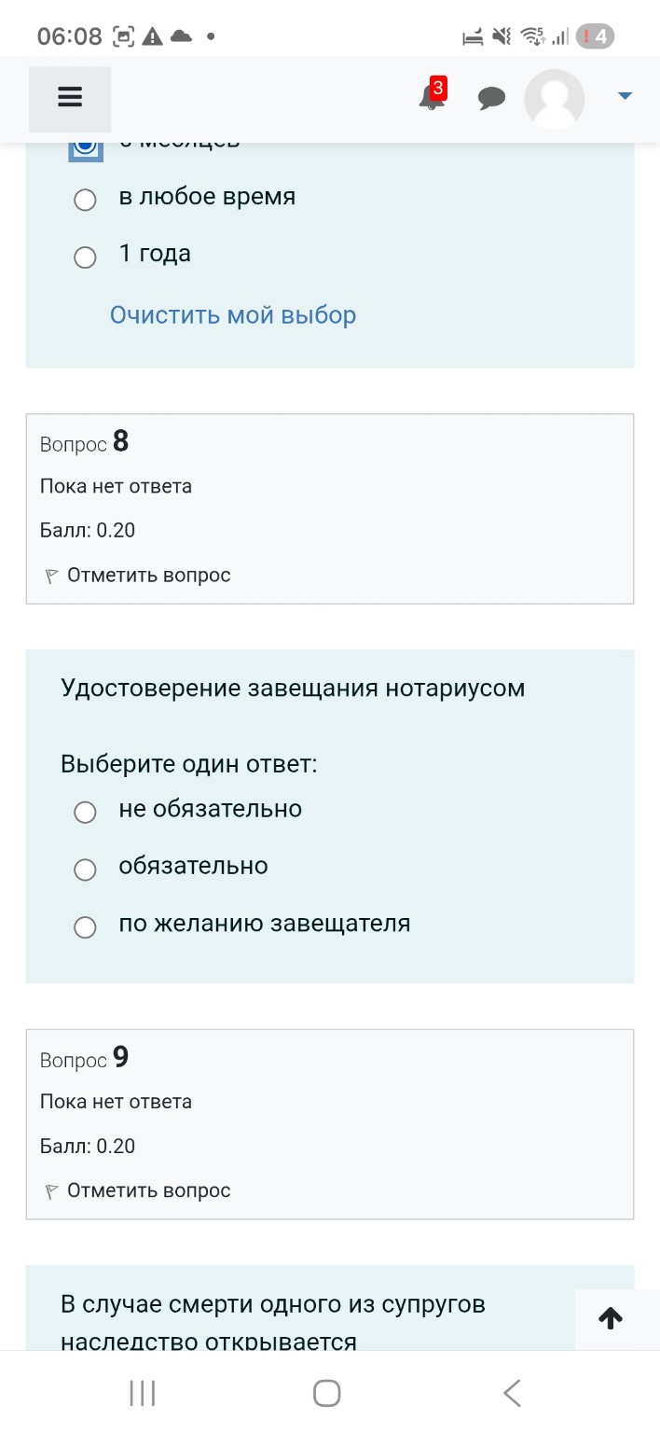Select the 'обязательно' answer option

85,870
